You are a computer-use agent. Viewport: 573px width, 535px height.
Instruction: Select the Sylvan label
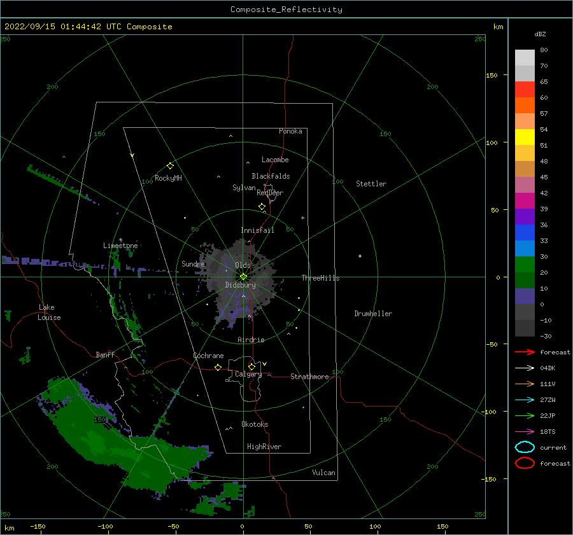coord(244,188)
